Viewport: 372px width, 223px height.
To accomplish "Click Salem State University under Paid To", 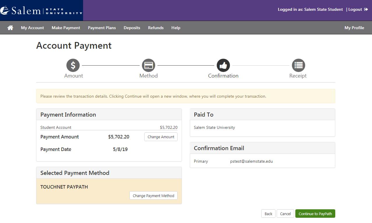I will [214, 127].
